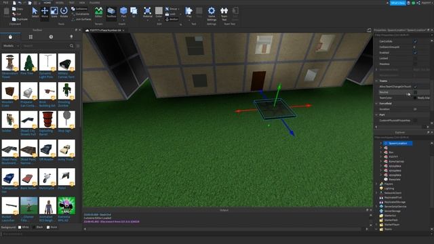Screen dimensions: 434x244
Task: Open the Material picker
Action: click(148, 13)
